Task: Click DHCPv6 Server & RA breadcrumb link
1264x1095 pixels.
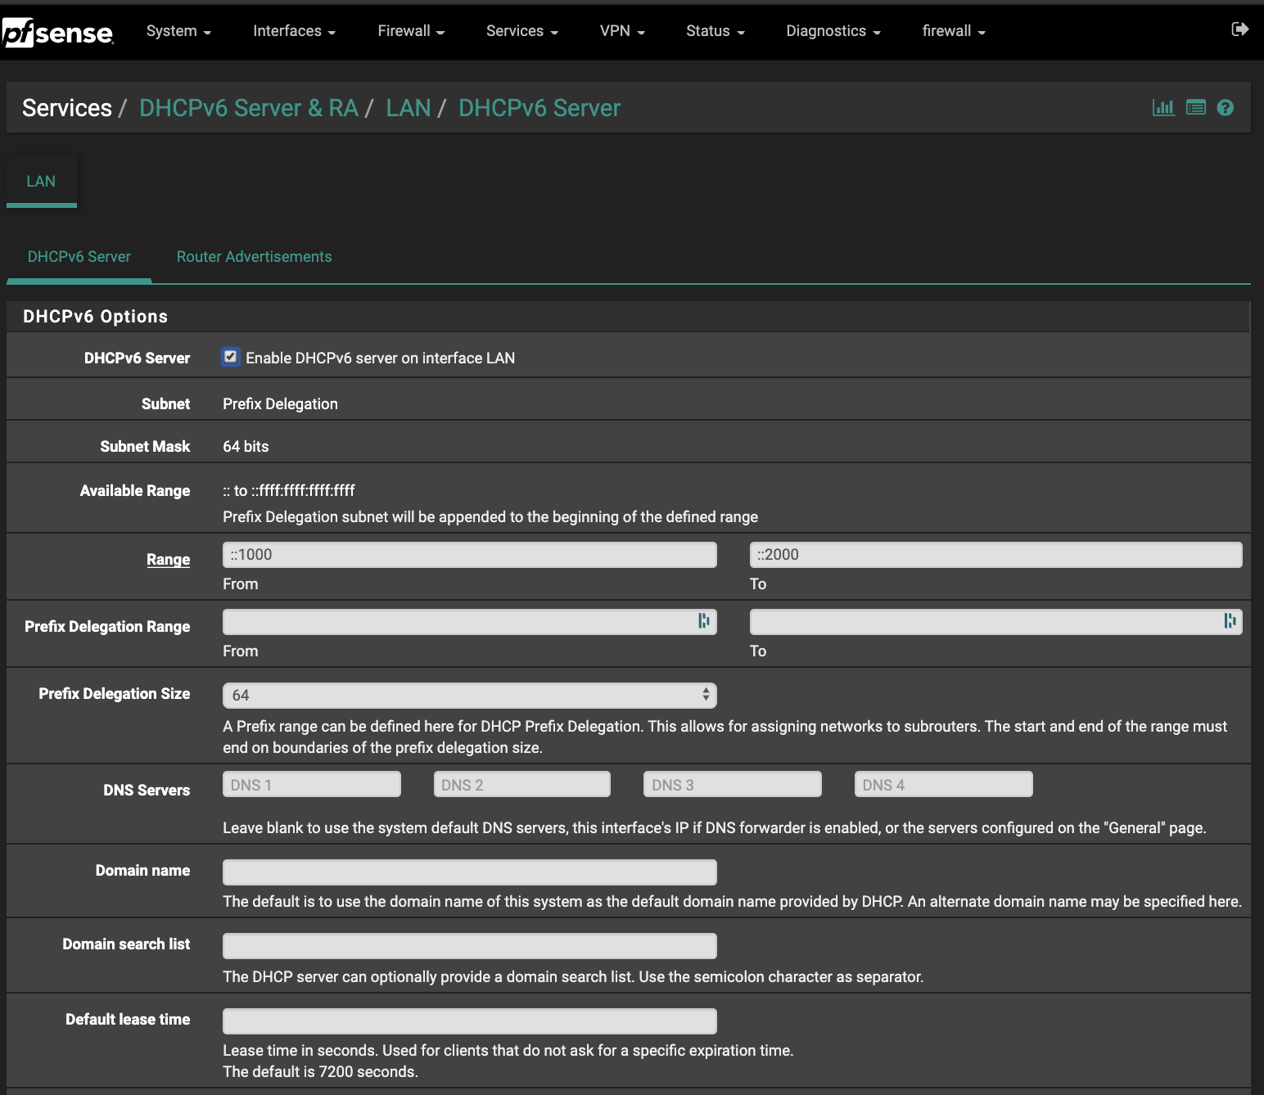Action: [x=248, y=108]
